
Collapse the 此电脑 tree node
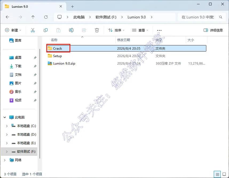coord(5,117)
